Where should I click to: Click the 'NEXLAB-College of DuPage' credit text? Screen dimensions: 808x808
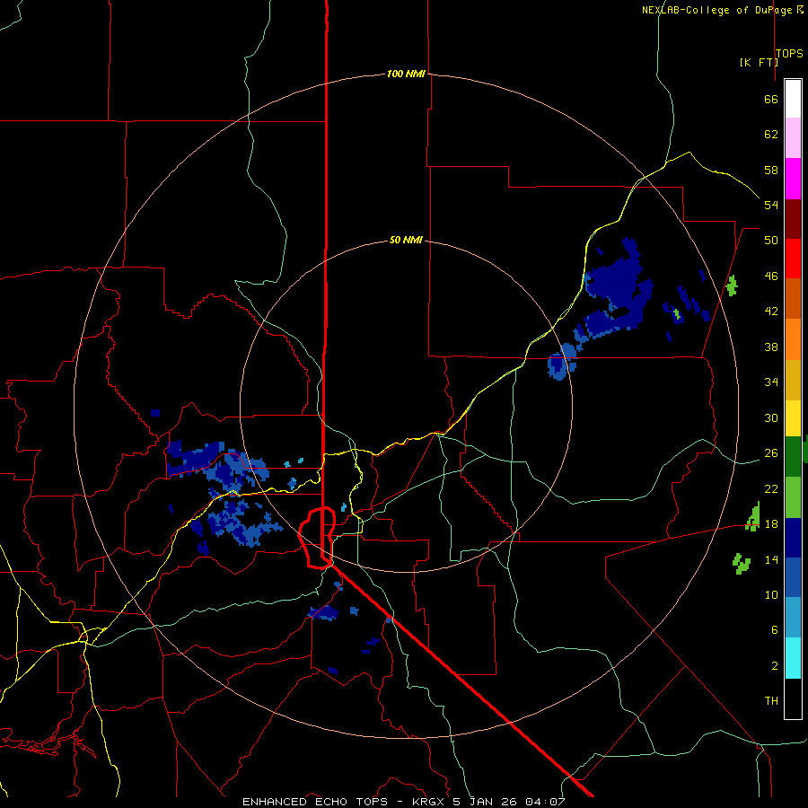[717, 10]
